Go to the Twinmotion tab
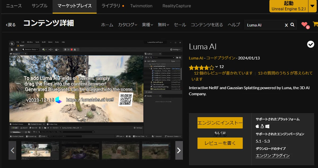 coord(141,6)
